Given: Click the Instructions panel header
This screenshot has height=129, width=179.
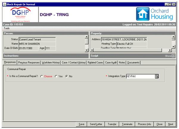Looking at the screenshot, I should click(x=46, y=56).
